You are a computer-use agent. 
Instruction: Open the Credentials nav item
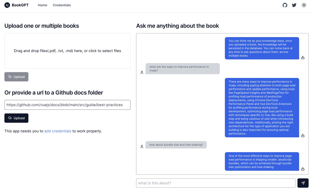(62, 5)
